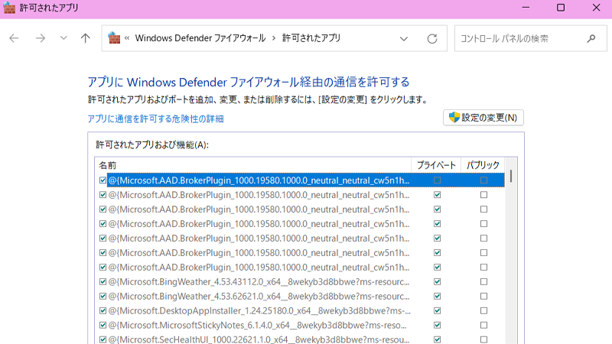
Task: Expand chevron after Windows Defender ファイアウォール breadcrumb
Action: (274, 38)
